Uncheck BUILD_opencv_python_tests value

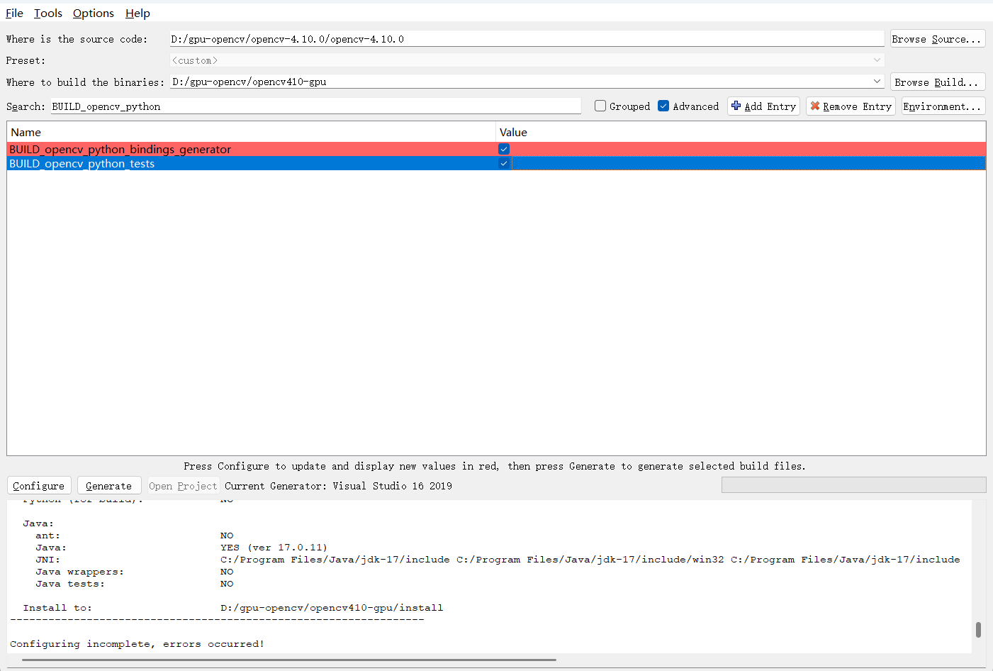tap(503, 162)
